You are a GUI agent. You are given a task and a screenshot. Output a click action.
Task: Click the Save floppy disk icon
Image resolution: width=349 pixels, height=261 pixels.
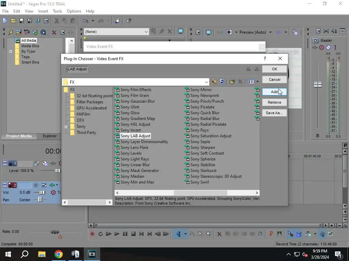21,21
